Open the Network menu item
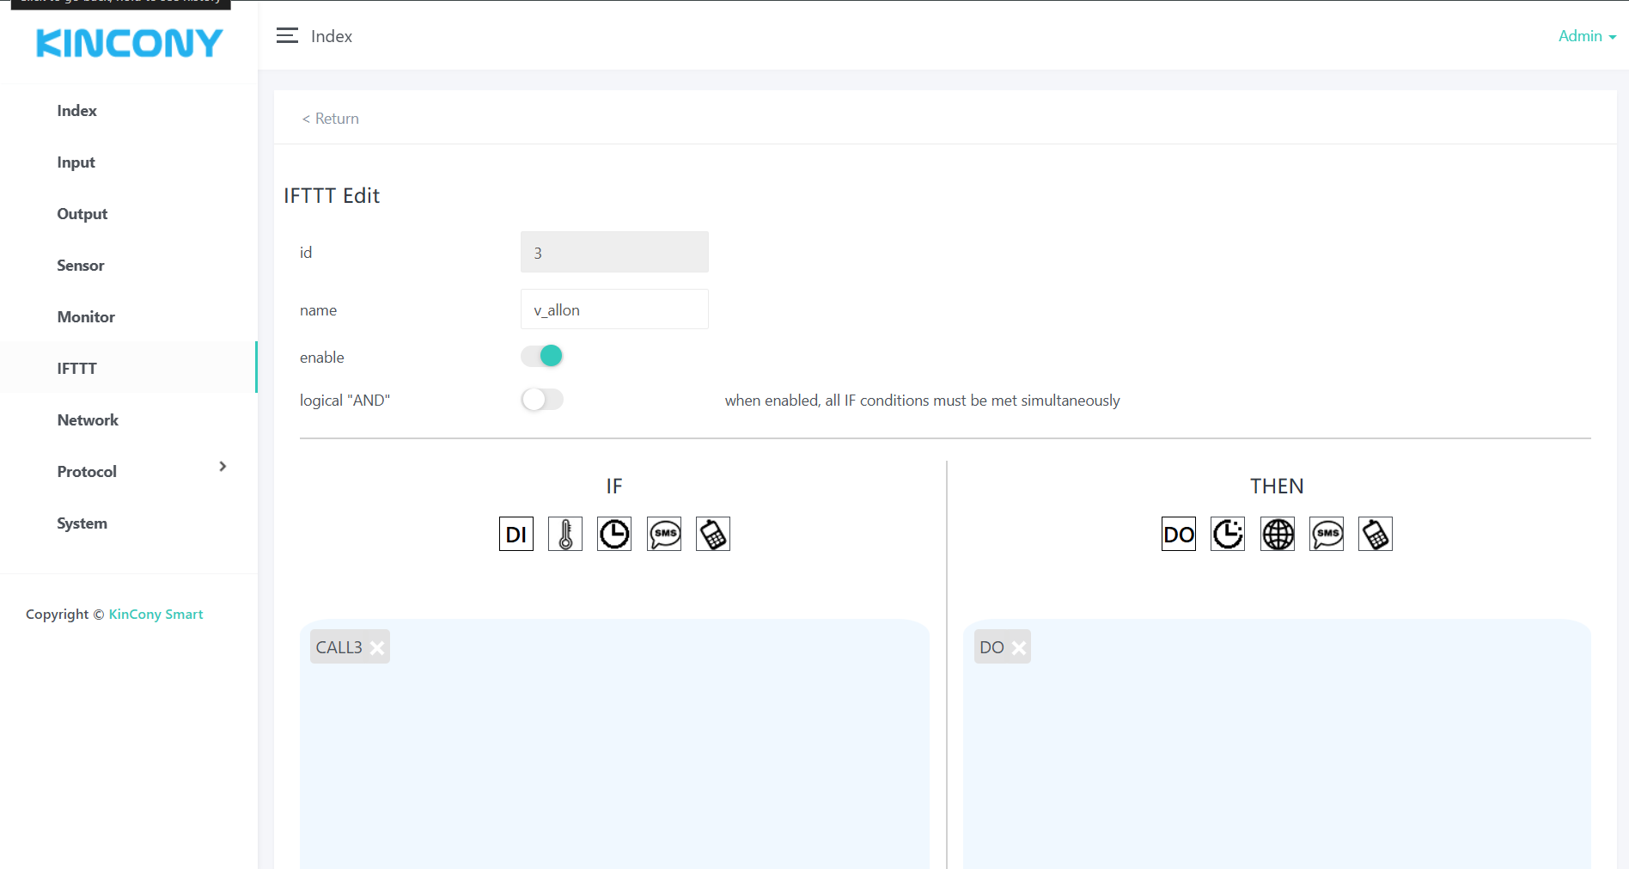This screenshot has width=1629, height=869. pos(88,419)
